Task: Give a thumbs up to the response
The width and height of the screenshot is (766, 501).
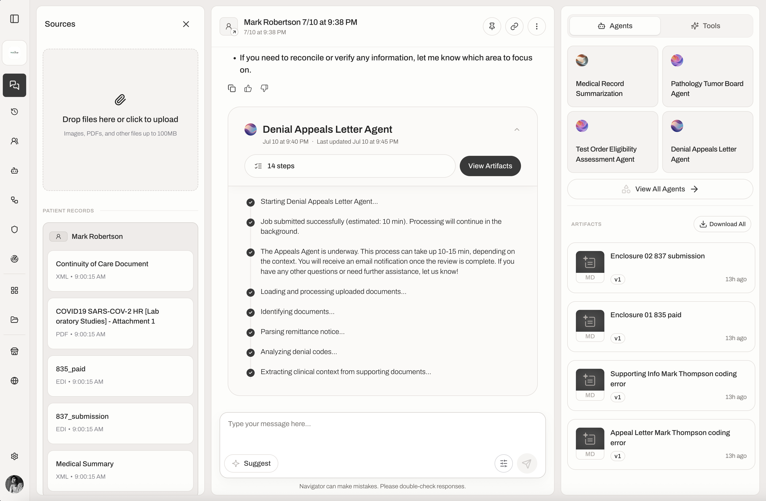Action: [x=248, y=88]
